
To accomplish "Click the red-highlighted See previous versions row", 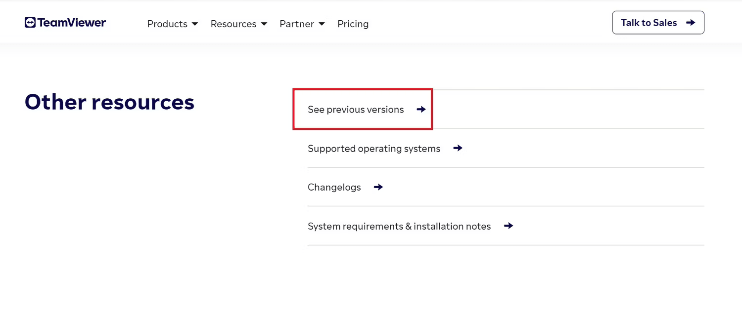I will [363, 109].
